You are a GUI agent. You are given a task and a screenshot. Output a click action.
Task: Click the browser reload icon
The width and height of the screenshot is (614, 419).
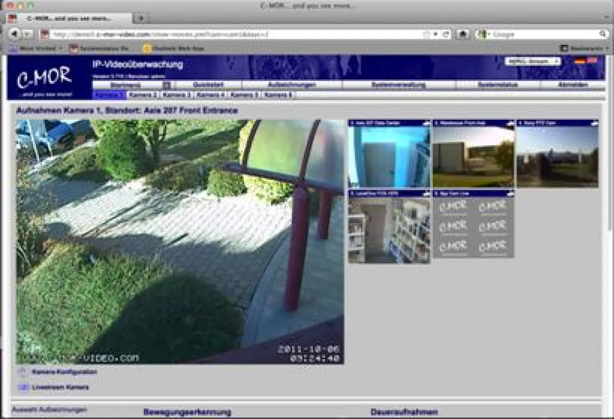[446, 35]
